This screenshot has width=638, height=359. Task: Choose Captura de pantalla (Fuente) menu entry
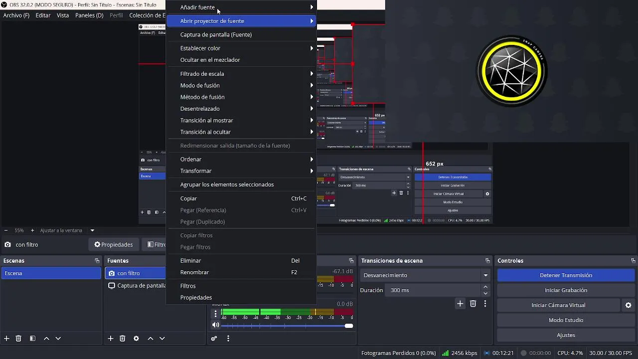pos(241,34)
